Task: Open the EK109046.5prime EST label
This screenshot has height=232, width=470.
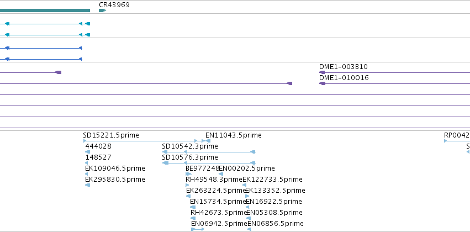Action: 115,168
